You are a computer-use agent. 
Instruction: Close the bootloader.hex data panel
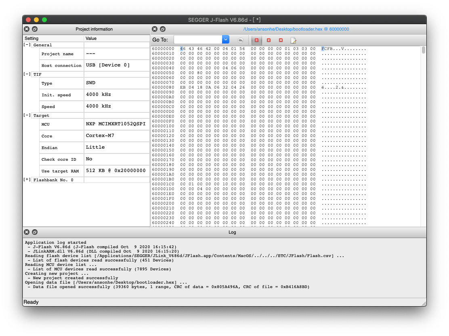tap(155, 29)
